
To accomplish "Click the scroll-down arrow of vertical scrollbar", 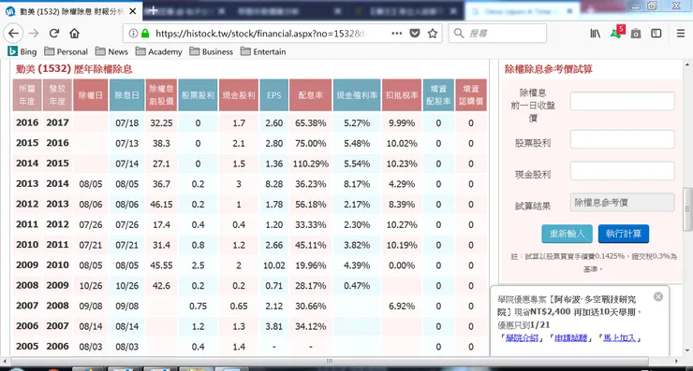I will 687,351.
